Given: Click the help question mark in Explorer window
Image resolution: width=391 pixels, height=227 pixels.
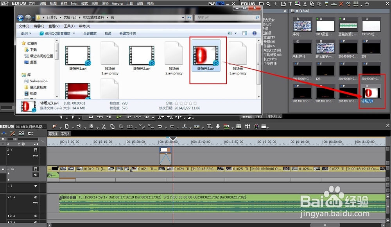Looking at the screenshot, I should coord(255,33).
